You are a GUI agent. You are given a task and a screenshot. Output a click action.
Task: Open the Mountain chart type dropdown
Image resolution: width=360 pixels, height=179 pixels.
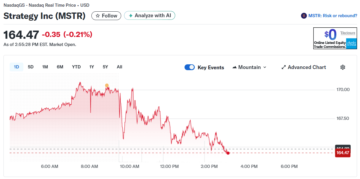click(x=250, y=67)
